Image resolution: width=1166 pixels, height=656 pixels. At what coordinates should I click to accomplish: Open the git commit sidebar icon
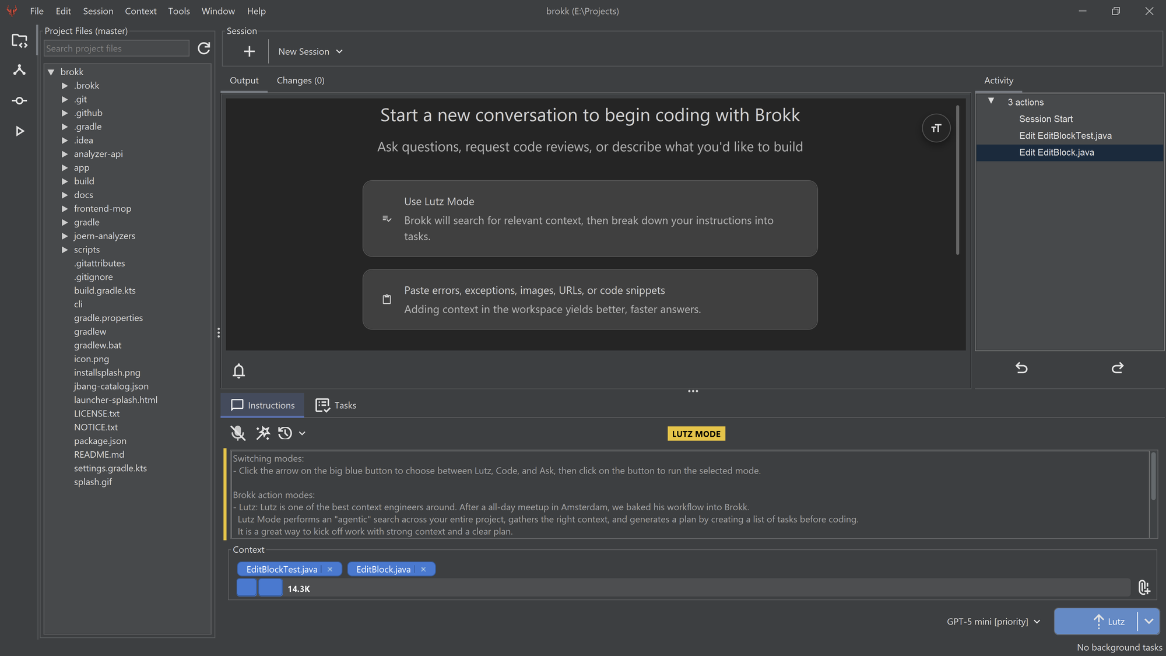pyautogui.click(x=19, y=101)
